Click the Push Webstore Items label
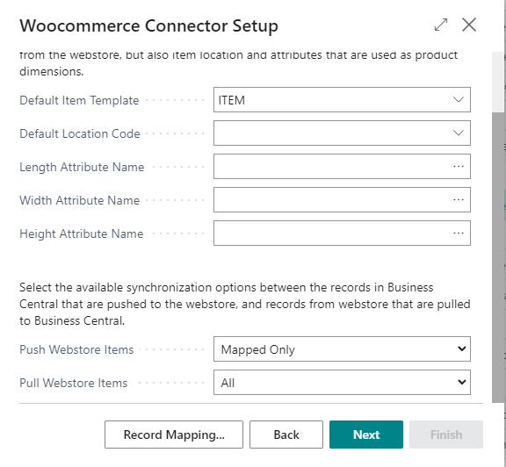The height and width of the screenshot is (467, 506). click(x=76, y=349)
